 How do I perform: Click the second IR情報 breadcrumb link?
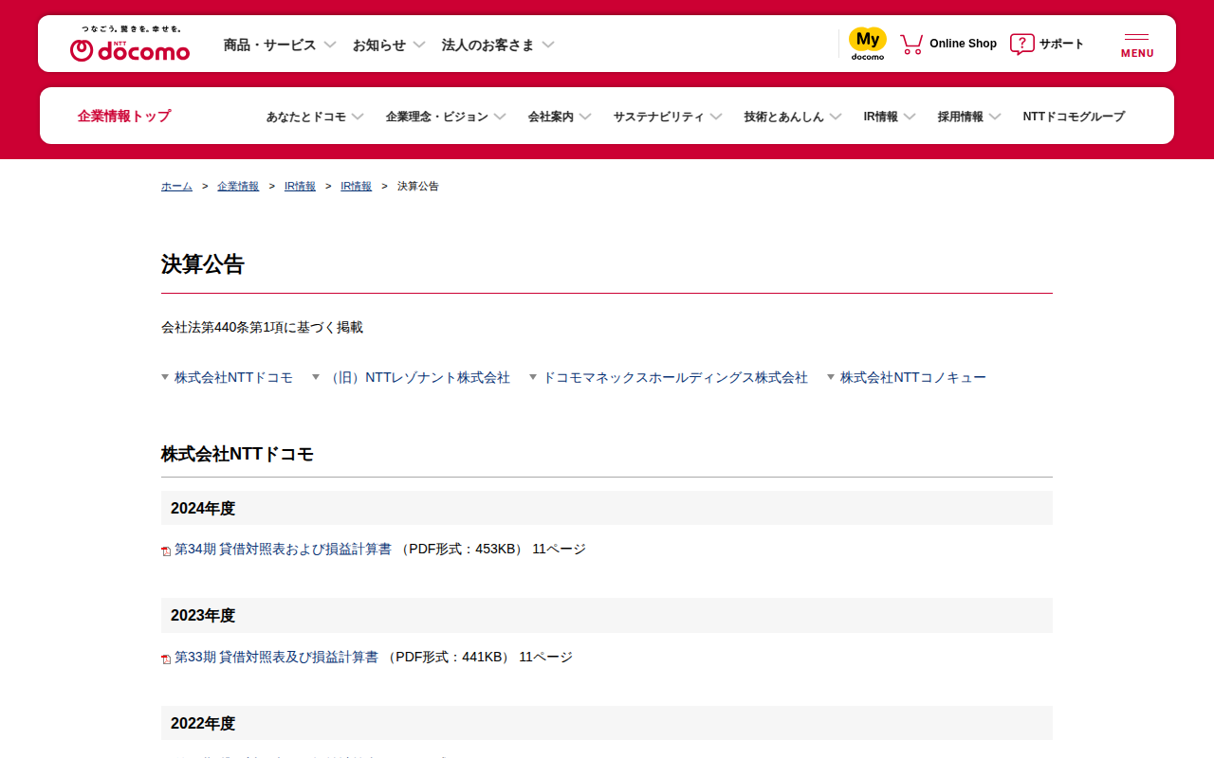pyautogui.click(x=357, y=187)
